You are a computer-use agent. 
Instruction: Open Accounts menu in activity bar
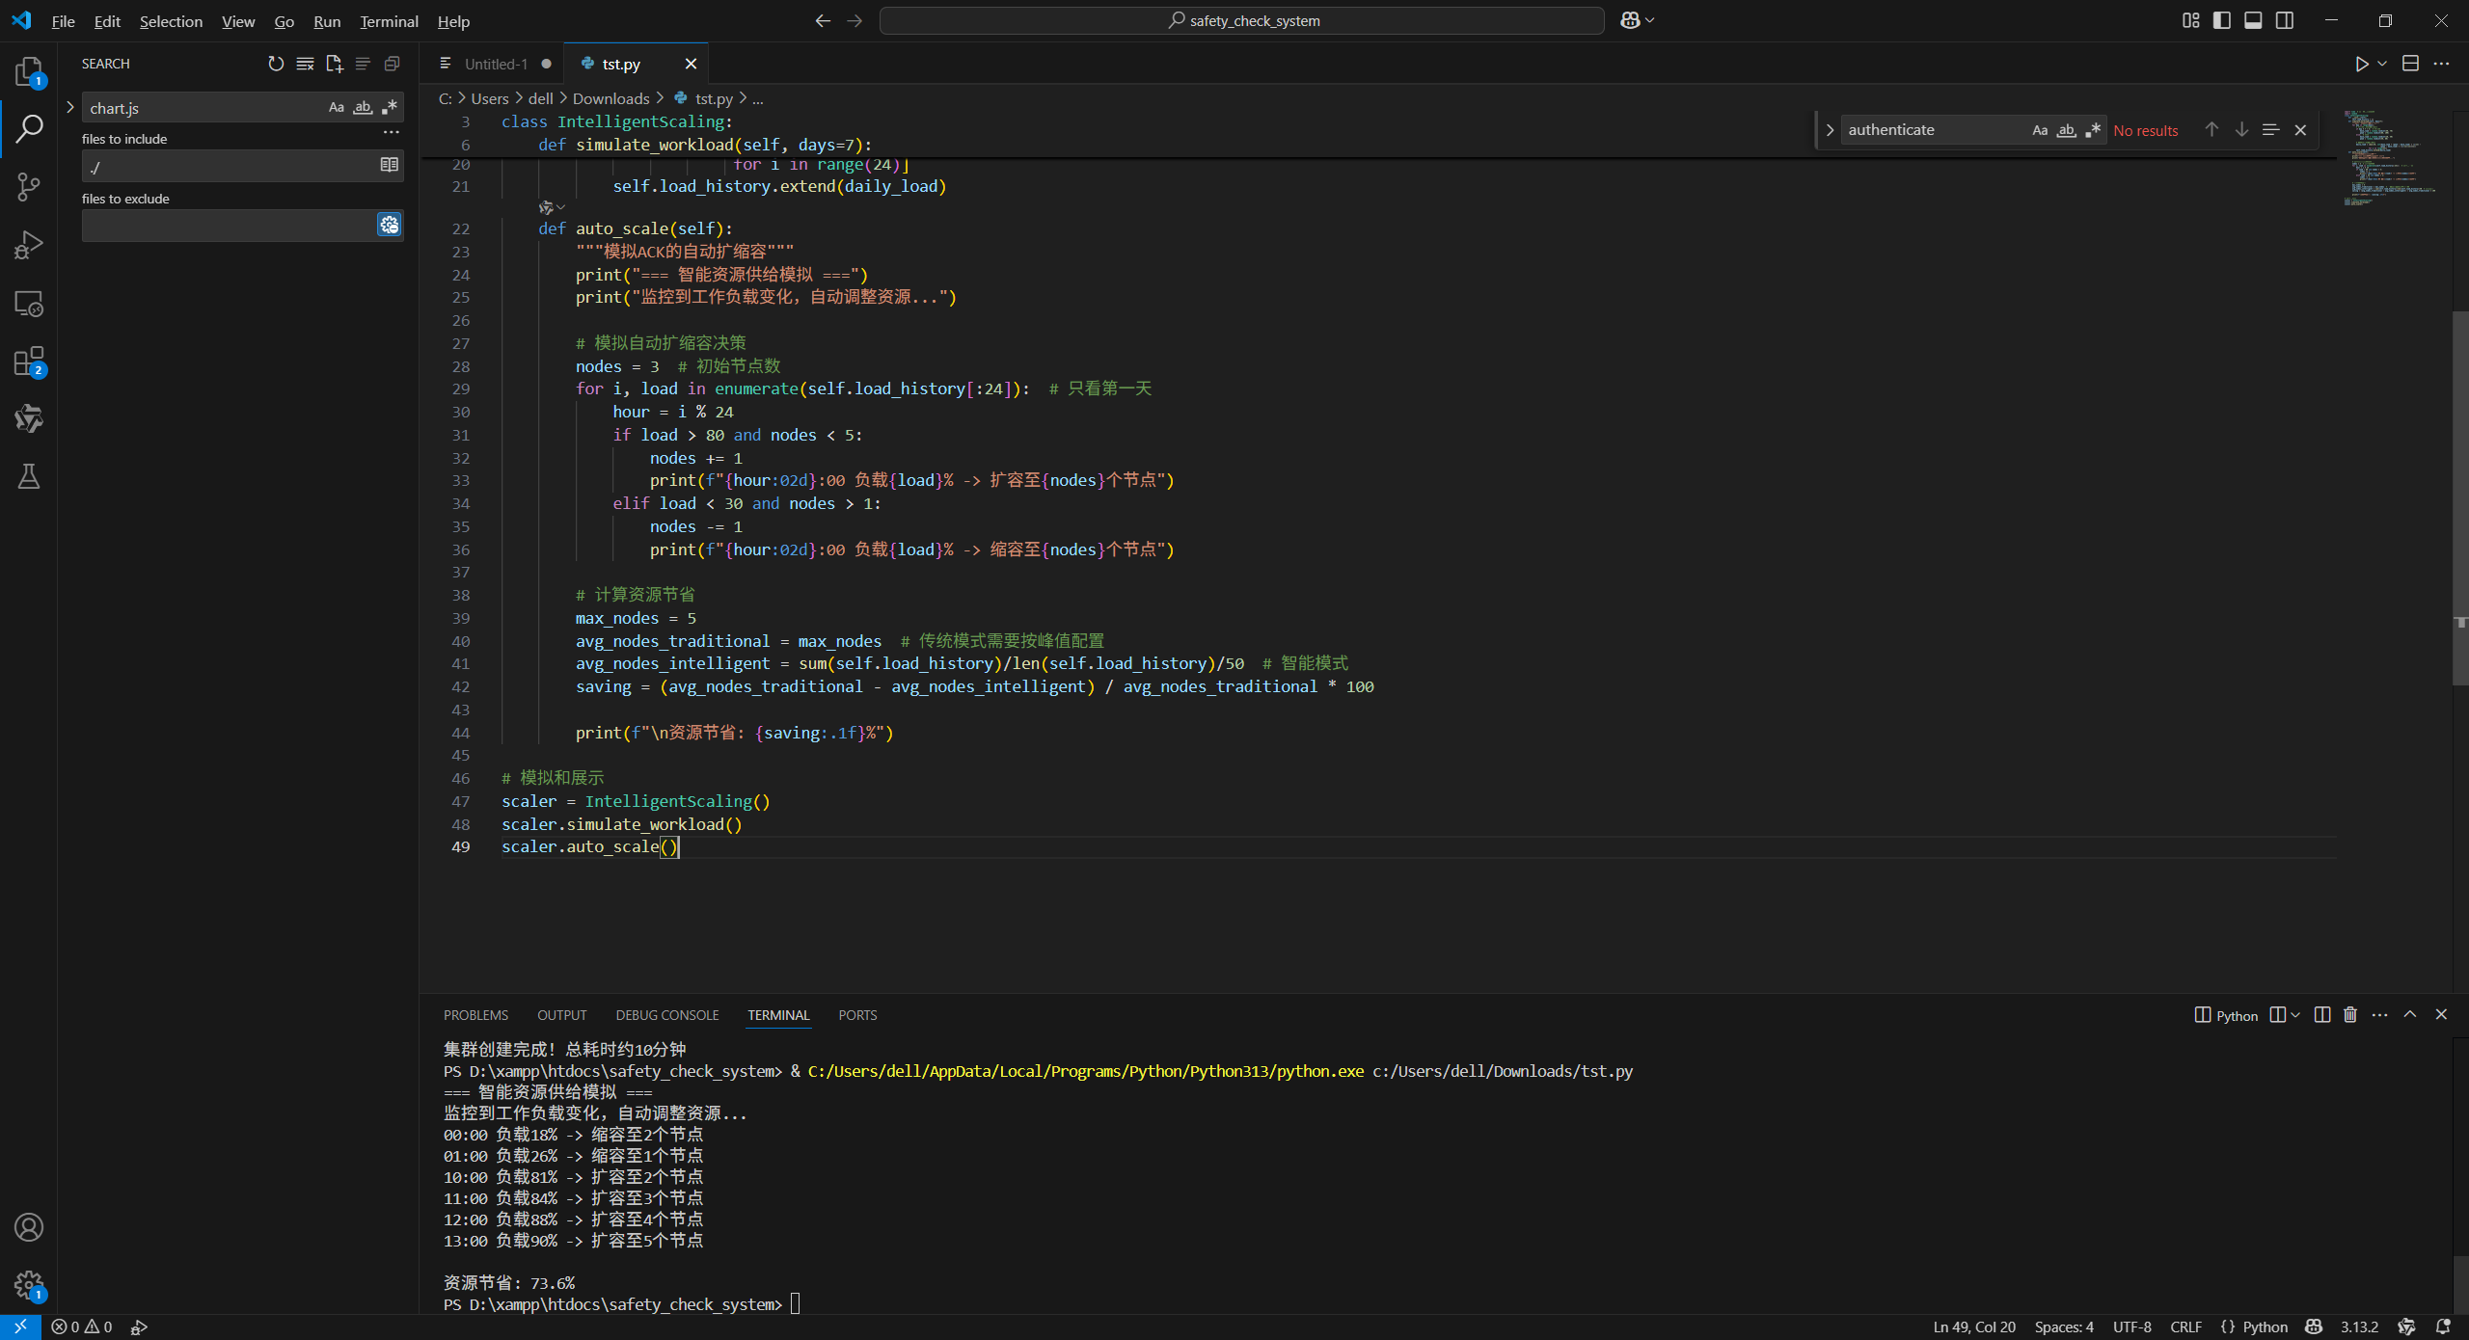point(29,1227)
